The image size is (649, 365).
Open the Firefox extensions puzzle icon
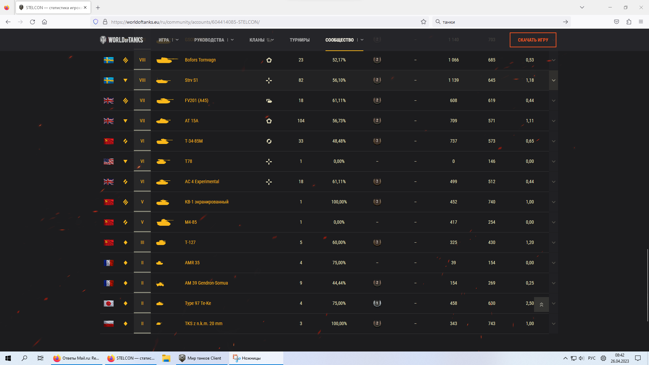click(629, 22)
